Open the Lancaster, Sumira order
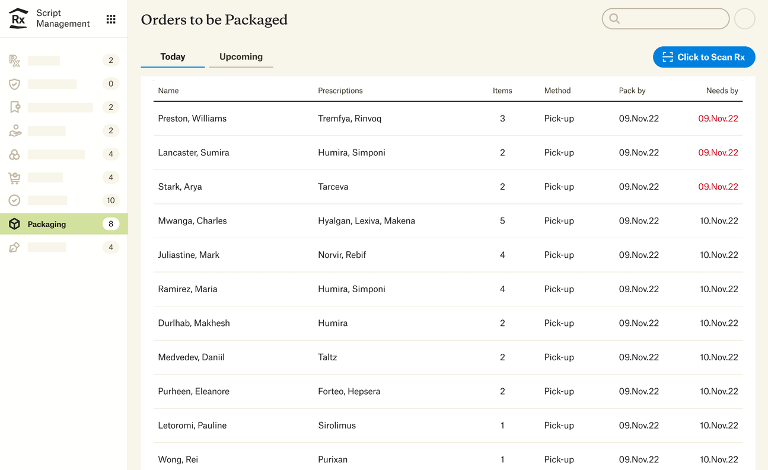This screenshot has height=470, width=768. [x=448, y=153]
